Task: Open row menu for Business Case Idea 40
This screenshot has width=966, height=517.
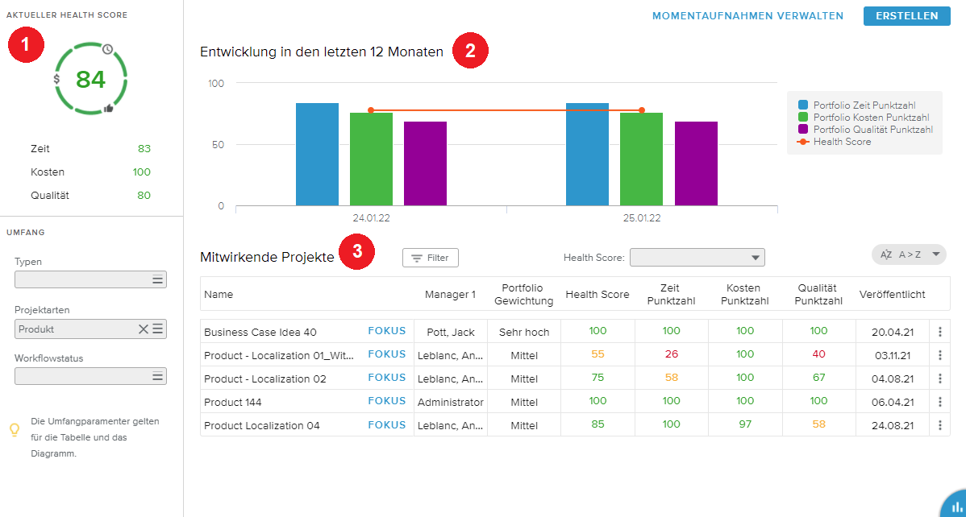Action: [x=939, y=332]
